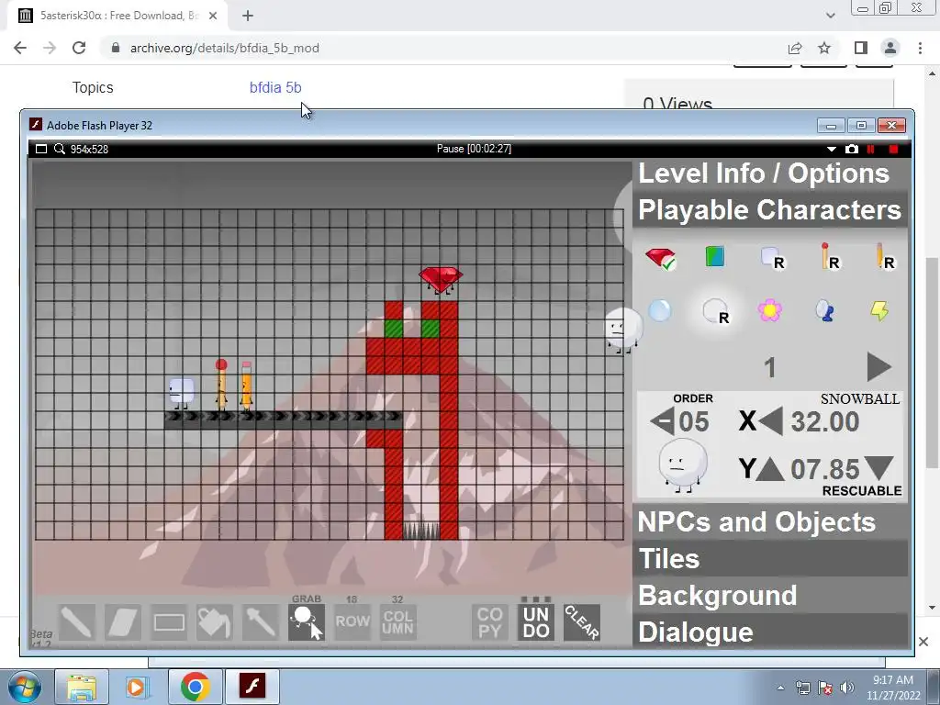Decrease X position with left arrow
The image size is (940, 705).
pyautogui.click(x=771, y=420)
